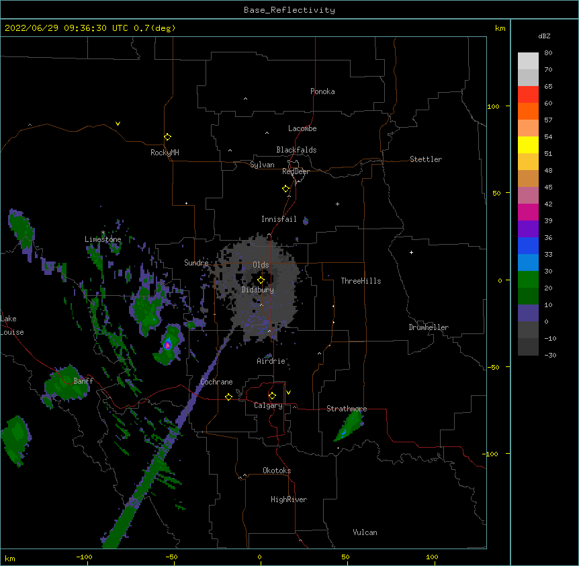Pick the light gray swatch between 80 and 70 dBZ
The width and height of the screenshot is (579, 566).
(528, 61)
